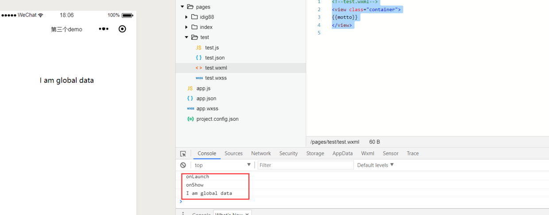549x215 pixels.
Task: Click the 'I am global data' console output
Action: point(209,193)
